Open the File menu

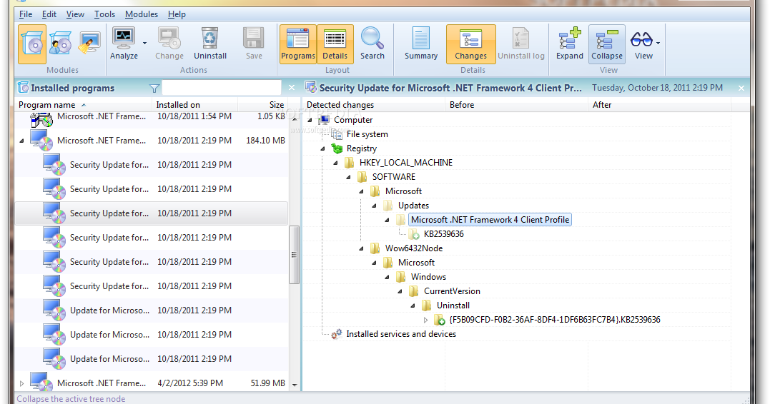[x=26, y=14]
